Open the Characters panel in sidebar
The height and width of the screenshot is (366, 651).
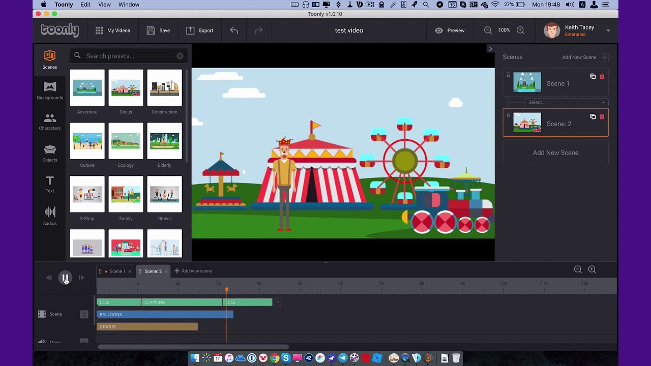50,122
